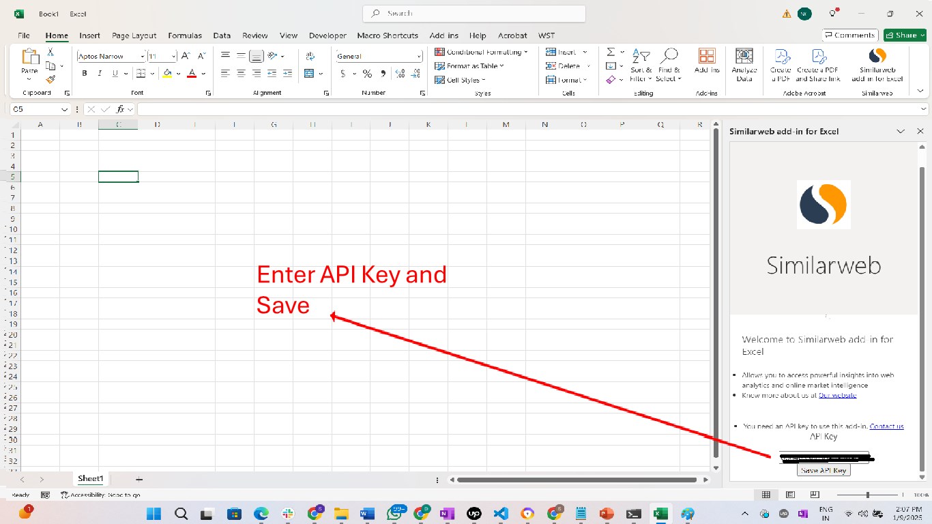This screenshot has width=932, height=524.
Task: Open the Insert cells dropdown
Action: point(566,52)
